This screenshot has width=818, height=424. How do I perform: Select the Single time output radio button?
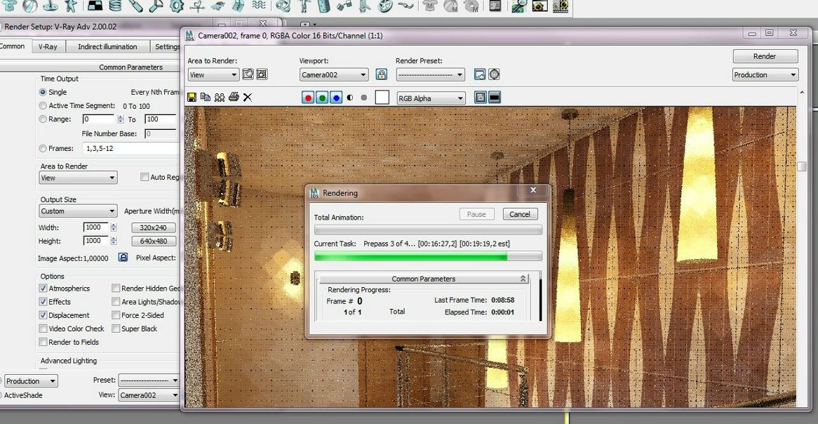(43, 92)
